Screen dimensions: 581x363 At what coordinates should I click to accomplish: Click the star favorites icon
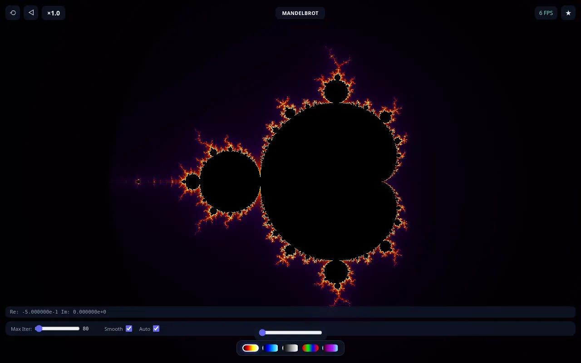click(x=568, y=13)
